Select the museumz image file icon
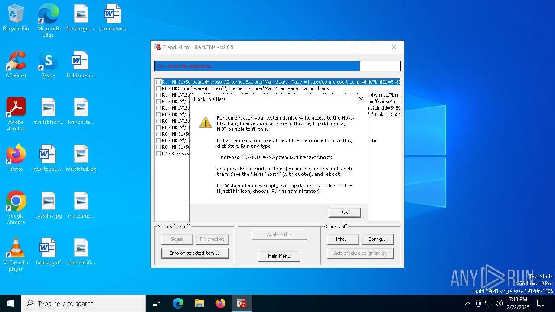 pyautogui.click(x=81, y=205)
